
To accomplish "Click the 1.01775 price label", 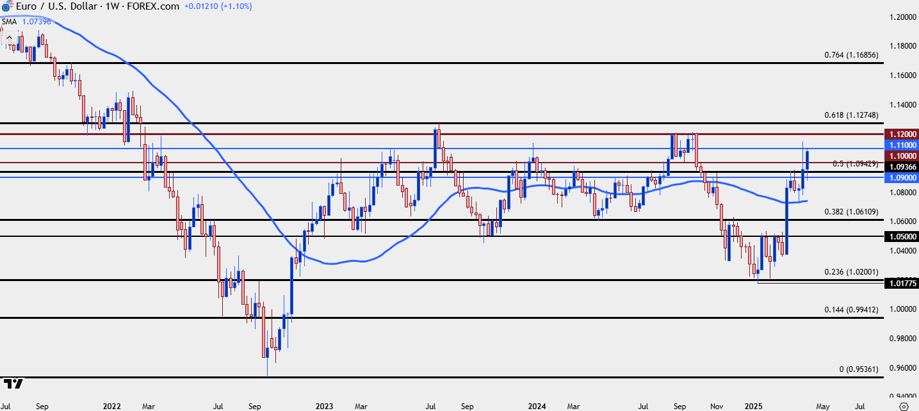I will [x=900, y=282].
